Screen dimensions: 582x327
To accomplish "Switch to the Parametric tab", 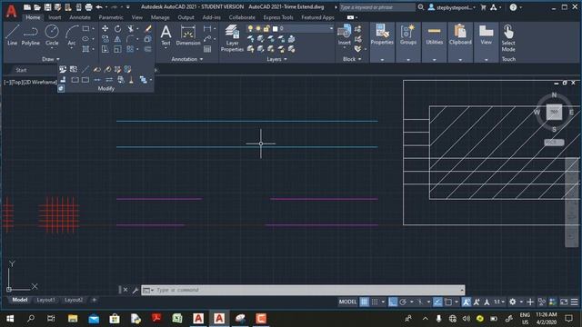I will 111,17.
